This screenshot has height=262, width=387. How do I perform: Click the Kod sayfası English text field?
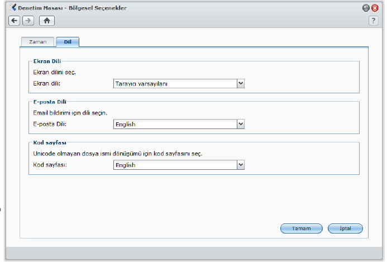pyautogui.click(x=174, y=165)
